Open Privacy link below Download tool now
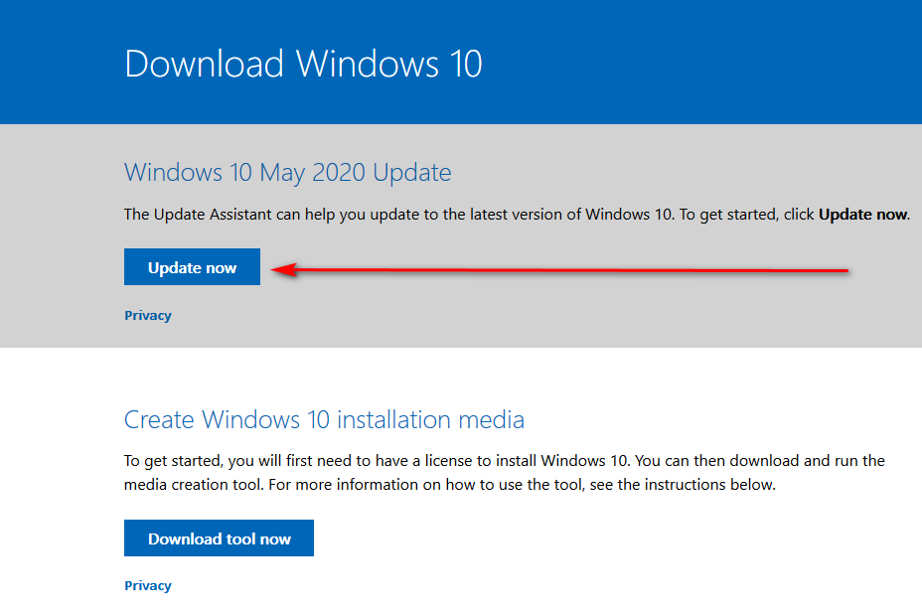Screen dimensions: 922x613 tap(148, 586)
